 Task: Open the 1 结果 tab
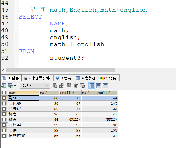[11, 78]
